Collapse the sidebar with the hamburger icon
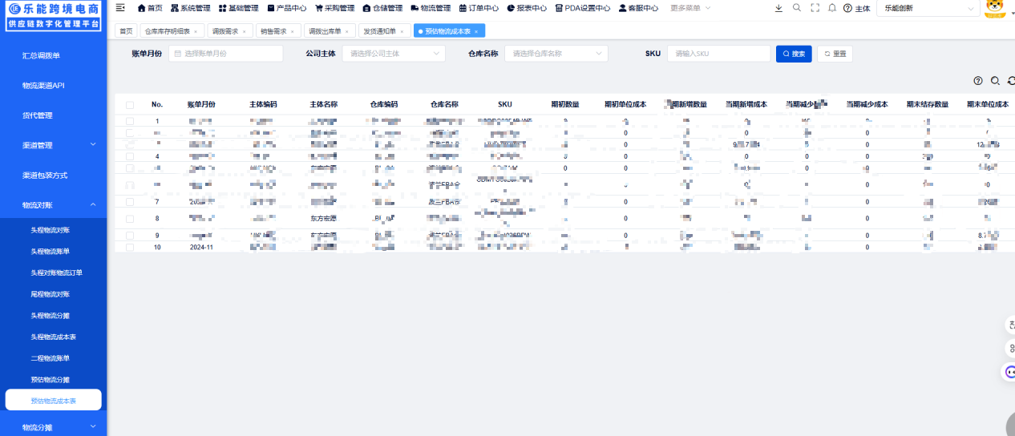1015x436 pixels. click(x=120, y=8)
